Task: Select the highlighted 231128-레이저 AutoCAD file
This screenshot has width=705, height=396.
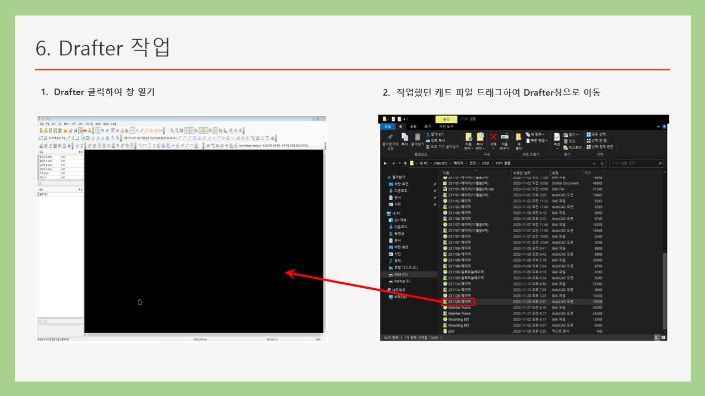Action: point(459,301)
